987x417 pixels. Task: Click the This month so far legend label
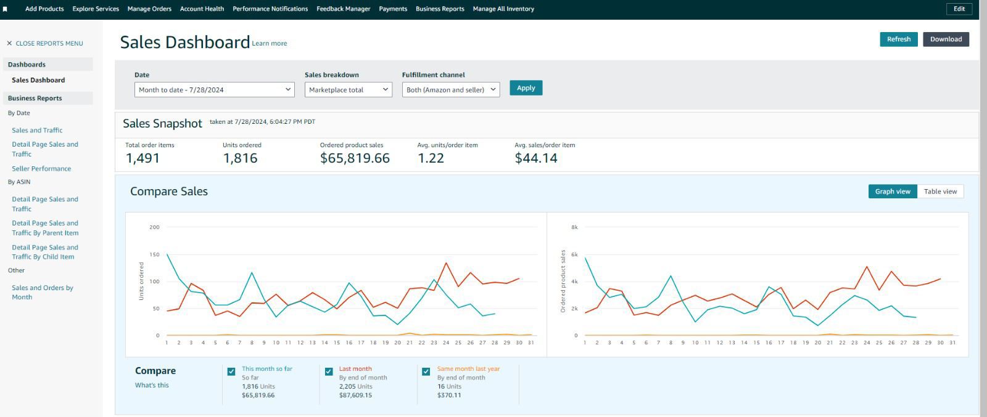[x=267, y=368]
